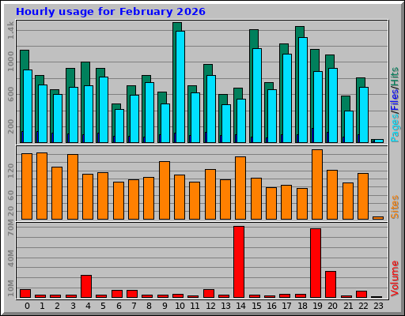The width and height of the screenshot is (405, 316).
Task: Click the orange sites bar for hour 22
Action: [x=363, y=196]
